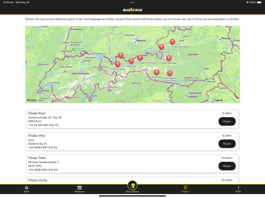
Task: Tap the Naturpark Südschwarzwald park icon
Action: pos(73,49)
